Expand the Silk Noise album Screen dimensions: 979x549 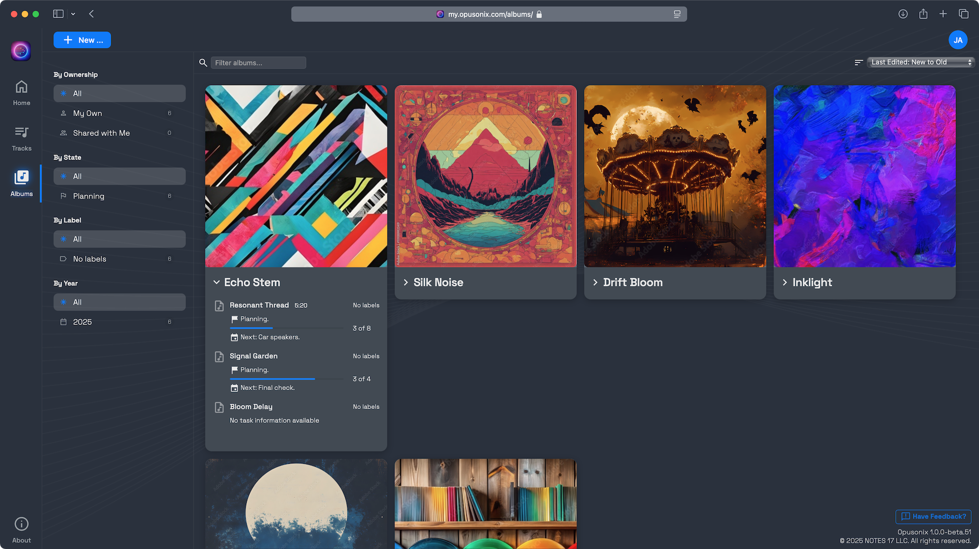coord(406,282)
